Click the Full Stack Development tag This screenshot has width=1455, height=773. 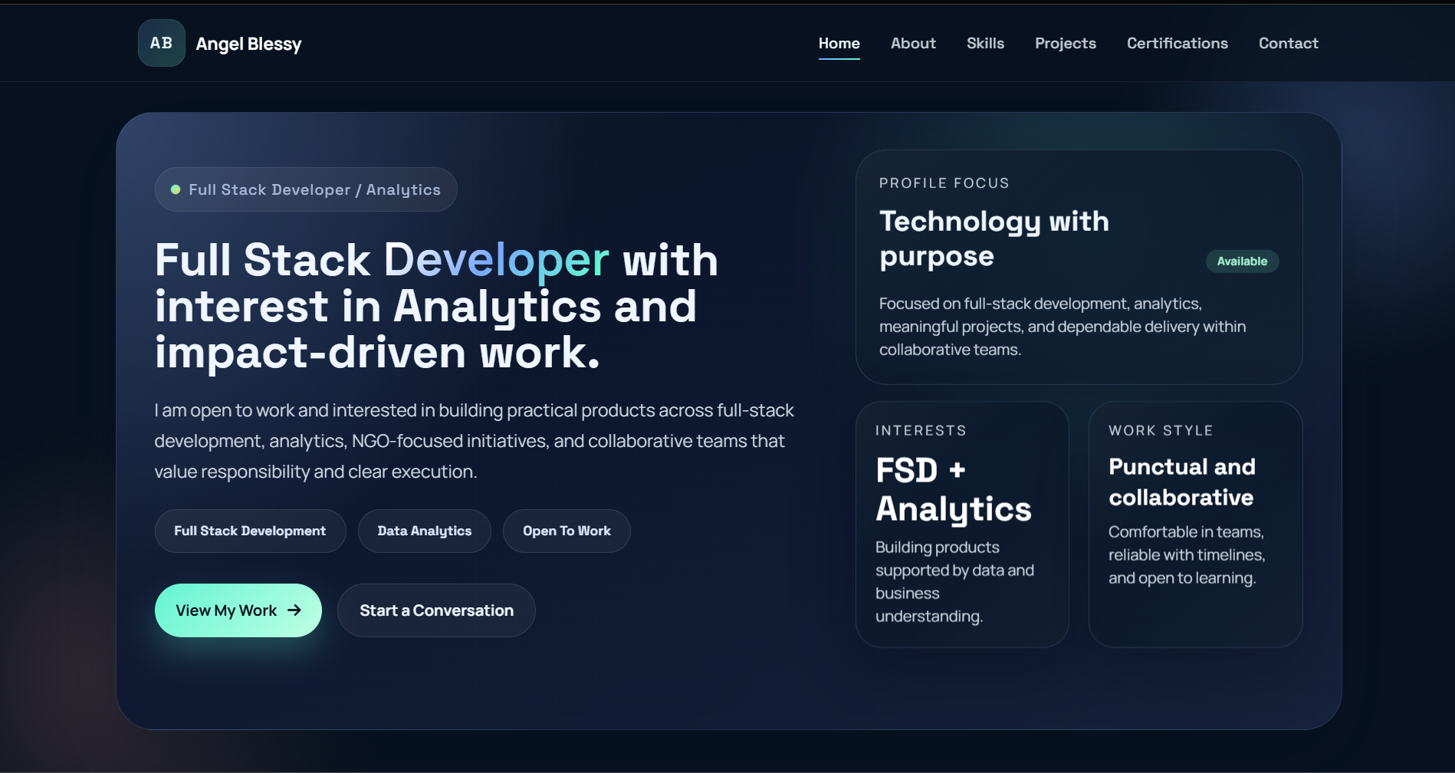(250, 530)
